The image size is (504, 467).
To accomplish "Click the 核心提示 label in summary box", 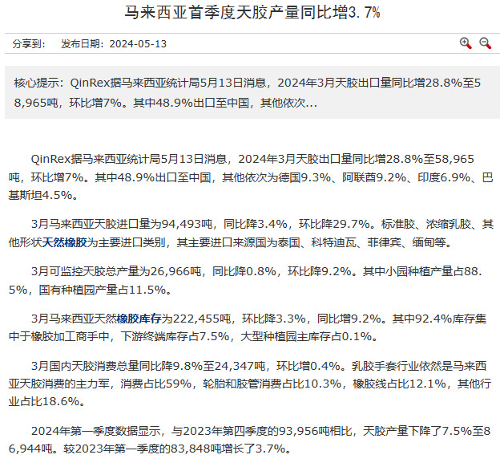I will click(x=38, y=83).
